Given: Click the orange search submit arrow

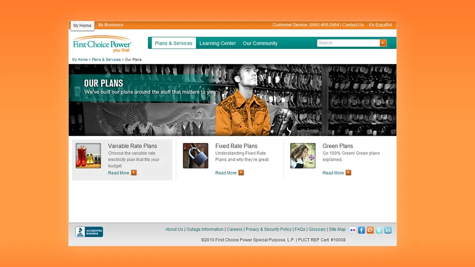Looking at the screenshot, I should [383, 43].
